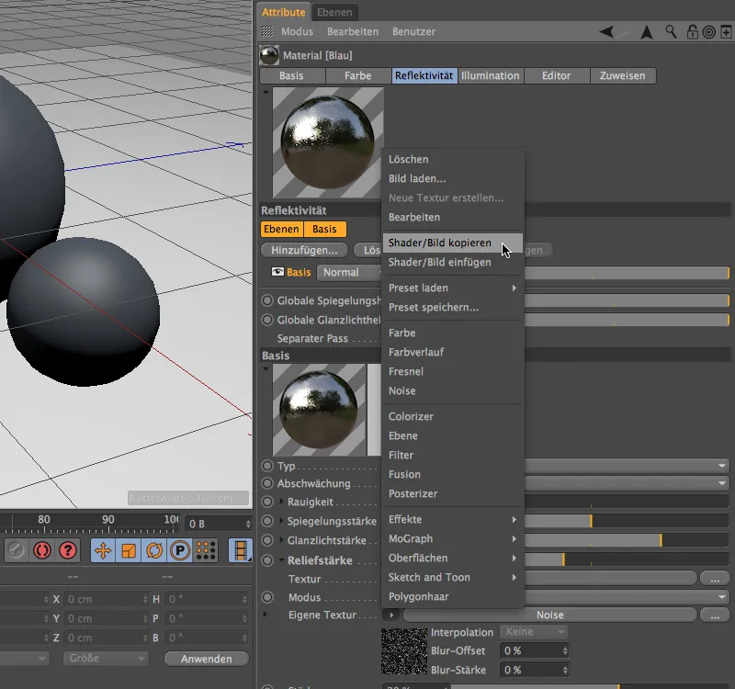Open the Preset laden submenu
The height and width of the screenshot is (689, 735).
pyautogui.click(x=452, y=288)
